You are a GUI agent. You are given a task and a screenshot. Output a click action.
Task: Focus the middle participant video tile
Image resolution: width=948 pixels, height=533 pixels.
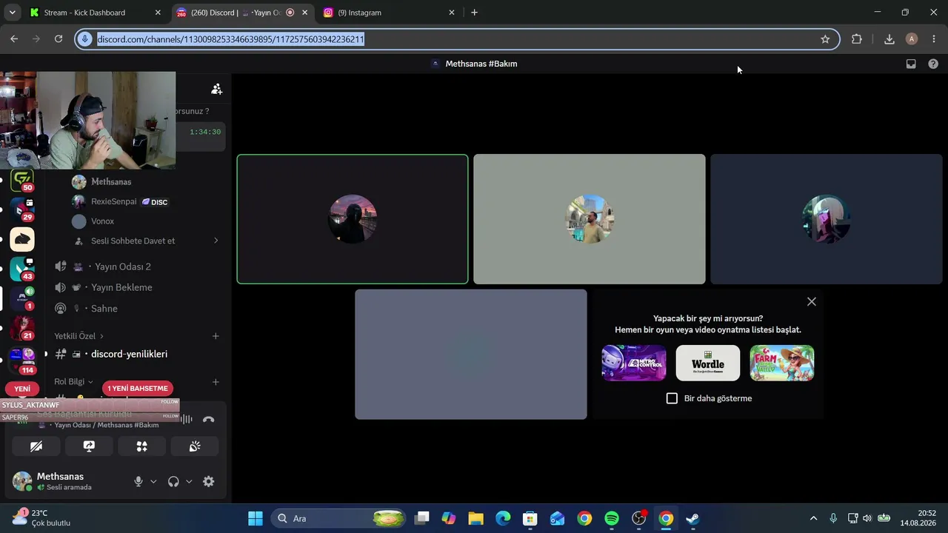coord(590,219)
